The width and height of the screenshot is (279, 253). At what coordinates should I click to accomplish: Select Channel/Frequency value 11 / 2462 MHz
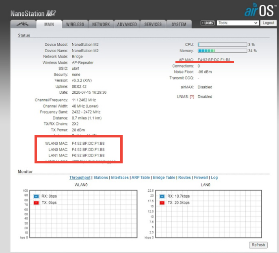pyautogui.click(x=84, y=100)
